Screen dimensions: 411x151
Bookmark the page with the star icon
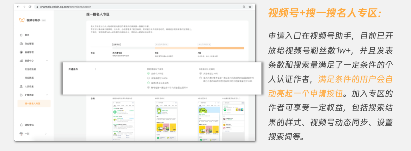coord(250,7)
